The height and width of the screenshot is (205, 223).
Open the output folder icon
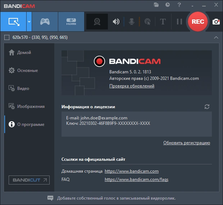(x=156, y=5)
